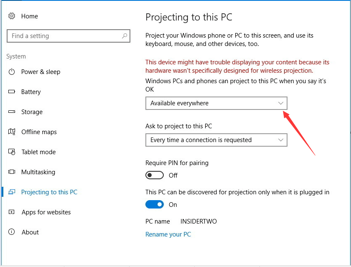Click the Home label
This screenshot has width=351, height=267.
click(30, 16)
